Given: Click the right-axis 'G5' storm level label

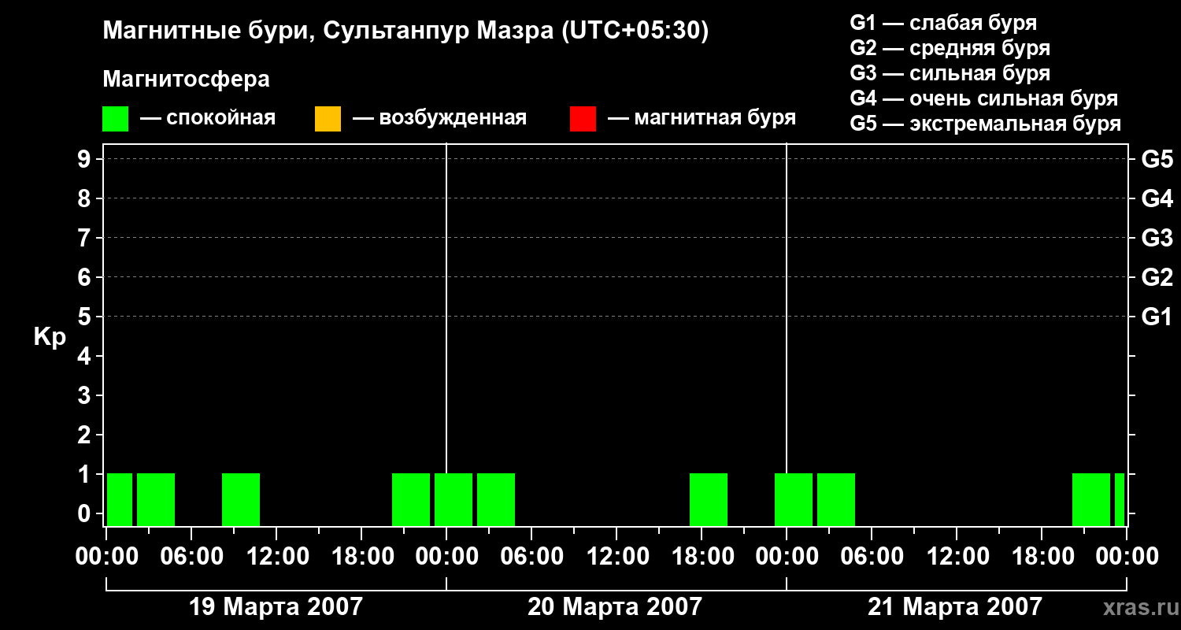Looking at the screenshot, I should 1157,159.
